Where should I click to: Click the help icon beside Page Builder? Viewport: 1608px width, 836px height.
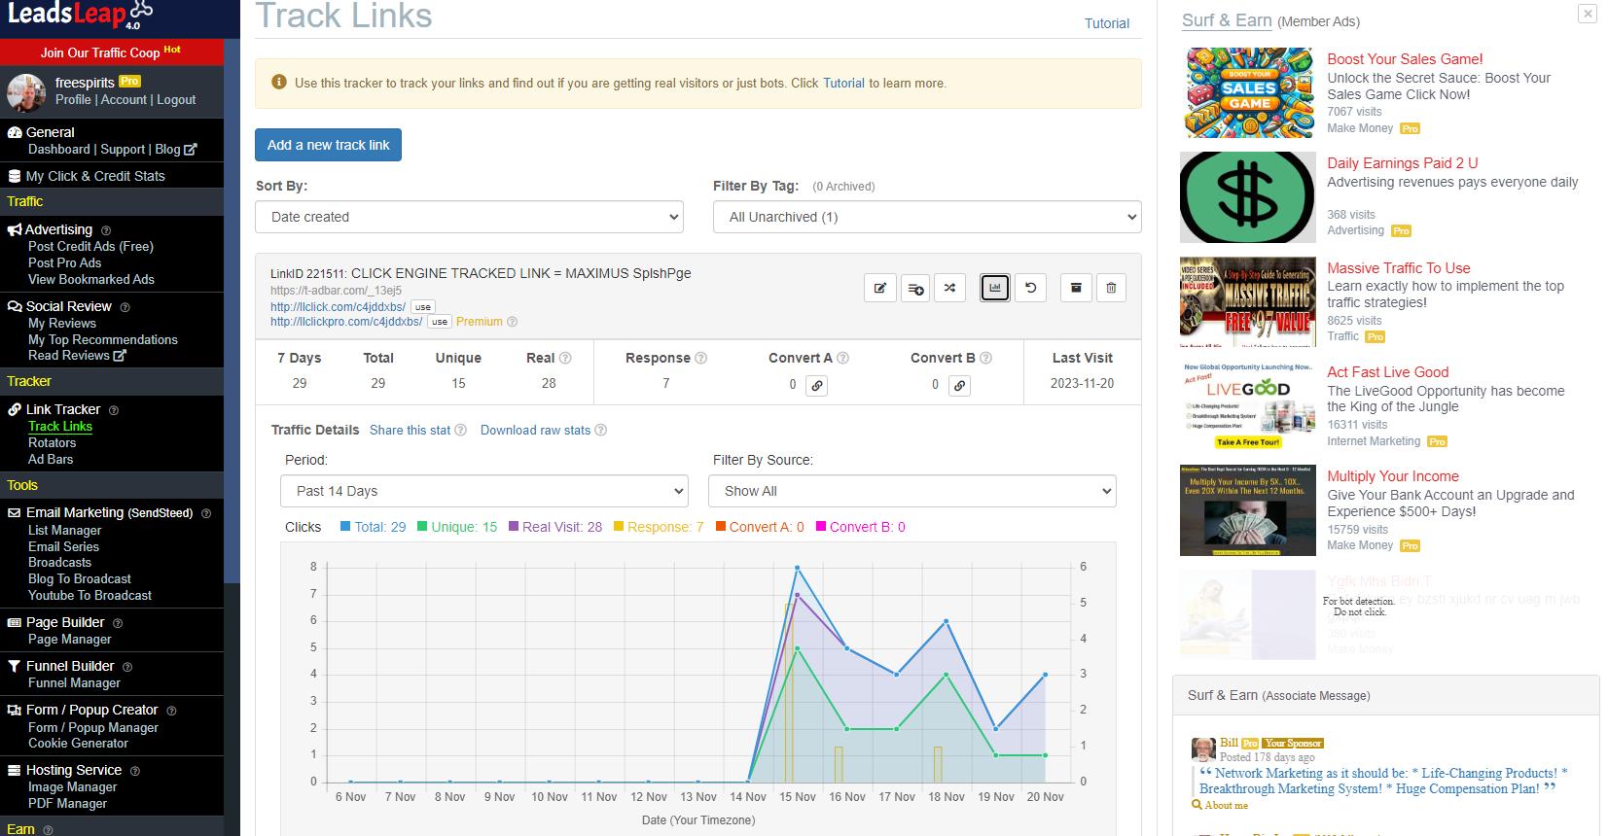point(118,623)
